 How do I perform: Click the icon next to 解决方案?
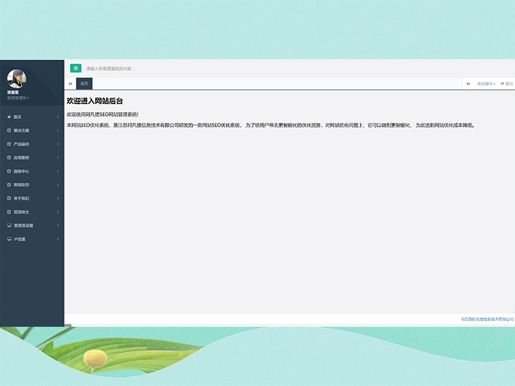(8, 131)
